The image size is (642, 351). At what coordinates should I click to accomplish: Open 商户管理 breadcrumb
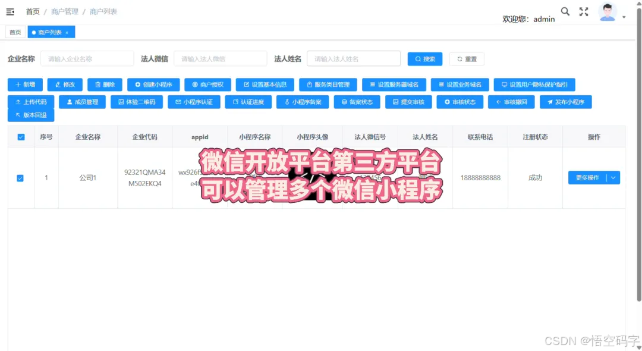[65, 11]
